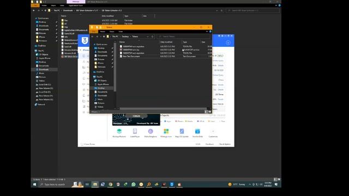This screenshot has width=349, height=196.
Task: Switch Tokens window to large icons view
Action: 209,112
